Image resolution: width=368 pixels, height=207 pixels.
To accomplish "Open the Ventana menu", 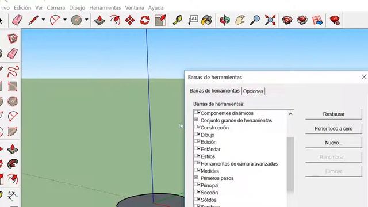I will coord(135,7).
